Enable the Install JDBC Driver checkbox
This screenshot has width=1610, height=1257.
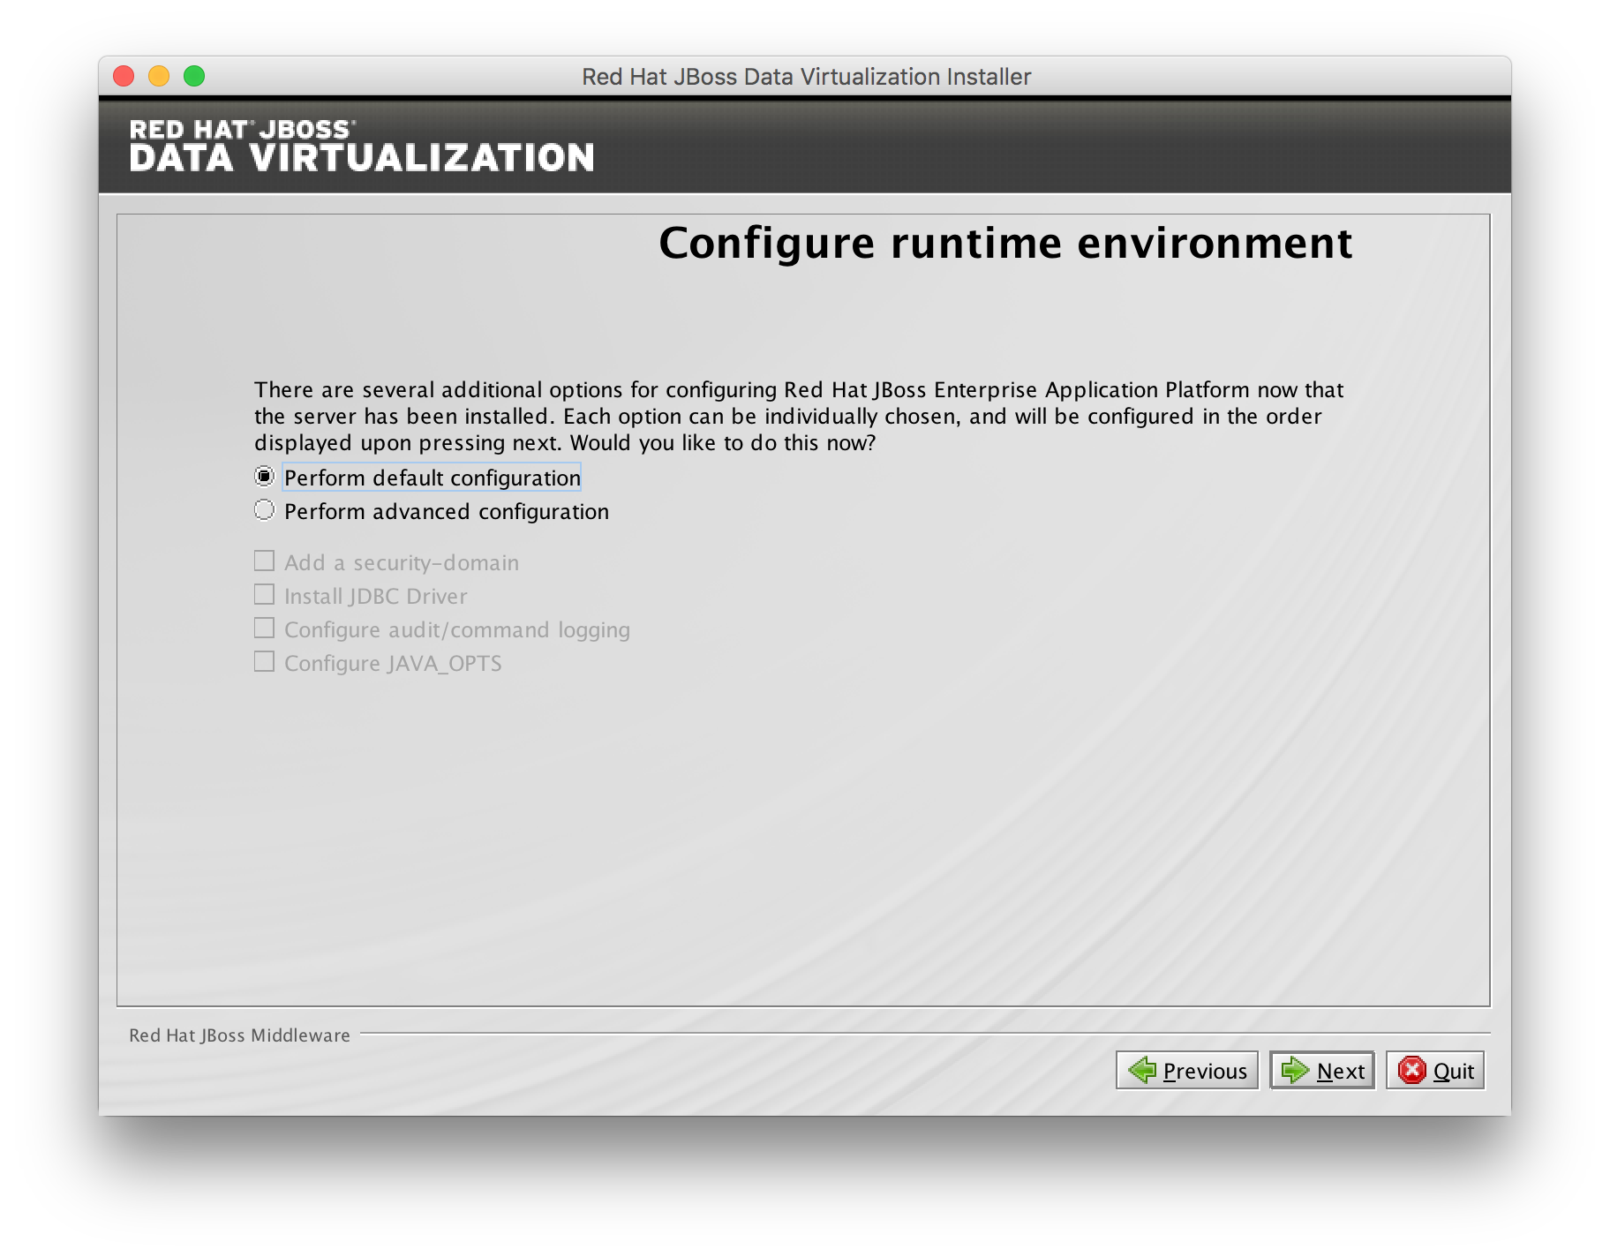[x=263, y=593]
